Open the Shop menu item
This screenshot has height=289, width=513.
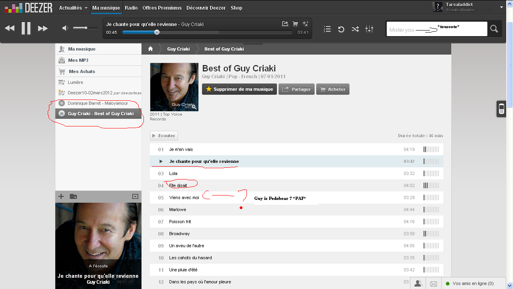click(236, 8)
